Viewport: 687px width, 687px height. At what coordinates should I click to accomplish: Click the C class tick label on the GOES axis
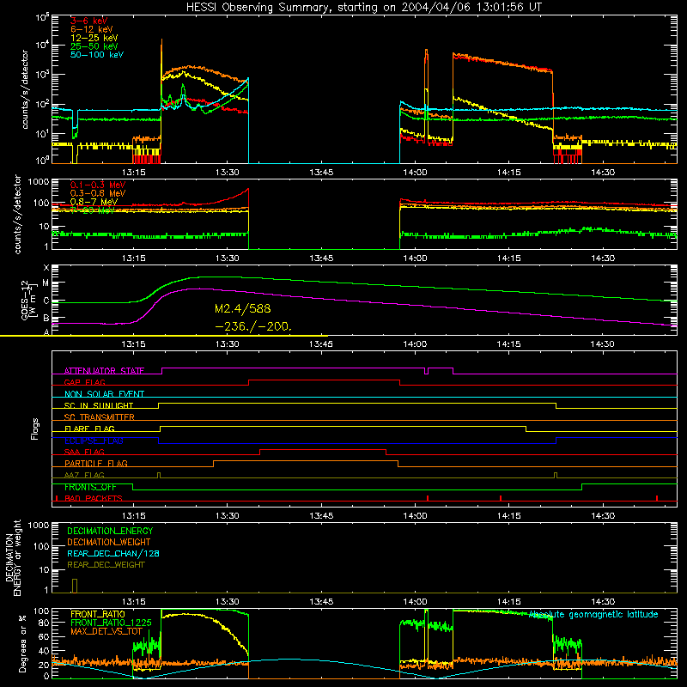tap(46, 301)
